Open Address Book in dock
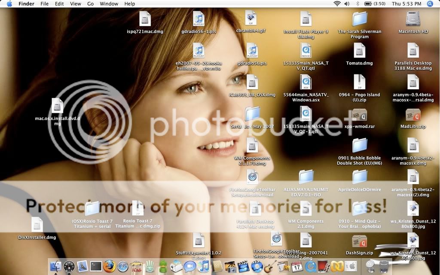 (x=217, y=266)
